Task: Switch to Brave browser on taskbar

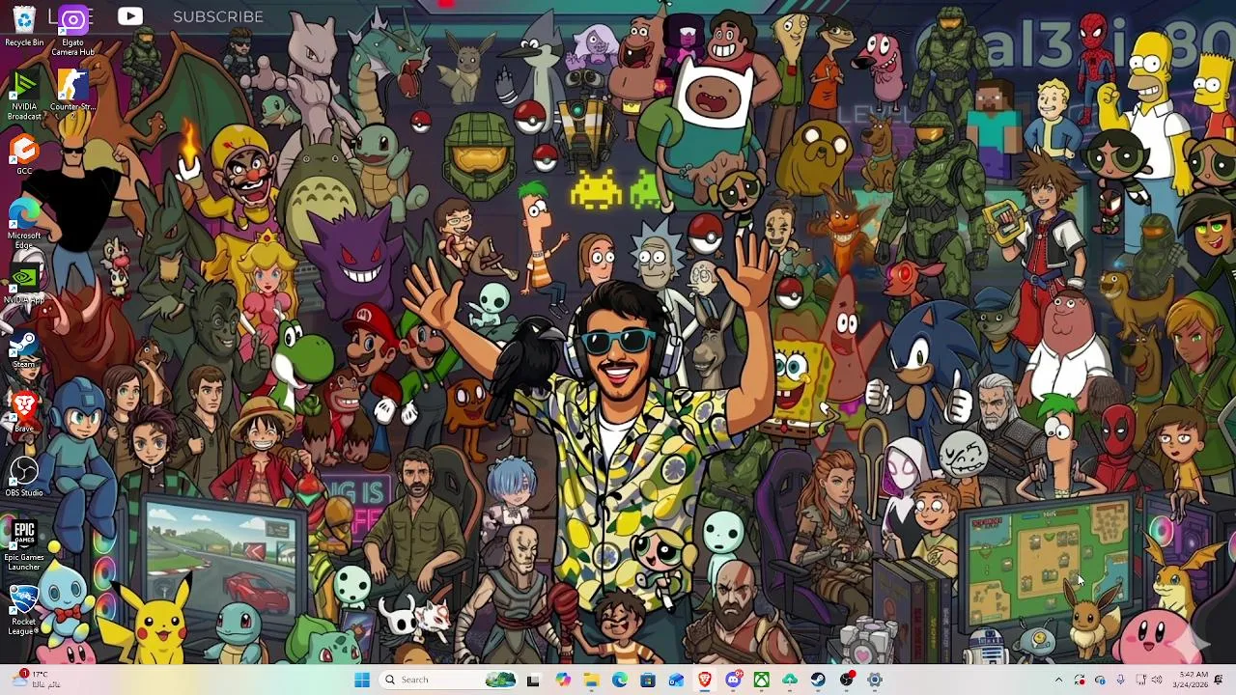Action: pyautogui.click(x=705, y=680)
